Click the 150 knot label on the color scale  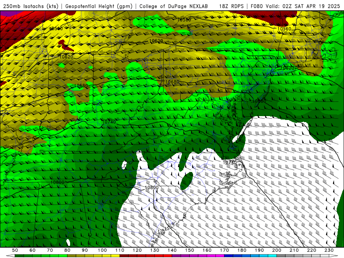190,250
